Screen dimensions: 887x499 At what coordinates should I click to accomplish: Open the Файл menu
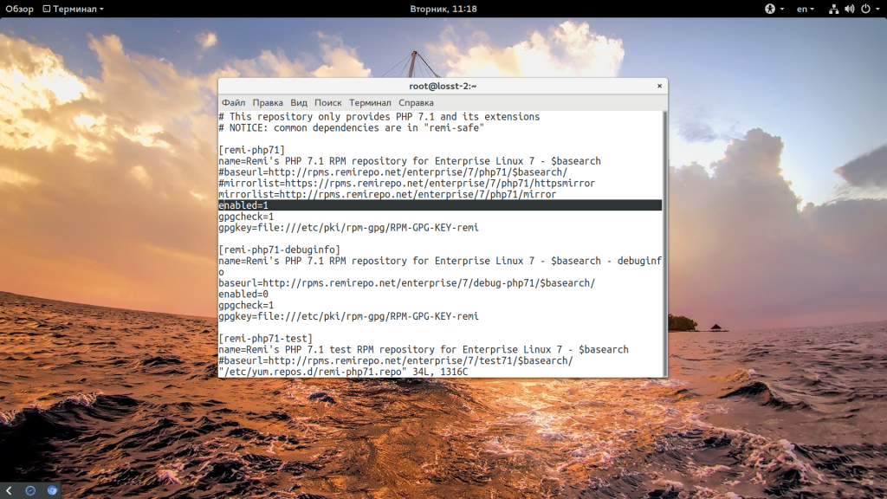point(233,102)
